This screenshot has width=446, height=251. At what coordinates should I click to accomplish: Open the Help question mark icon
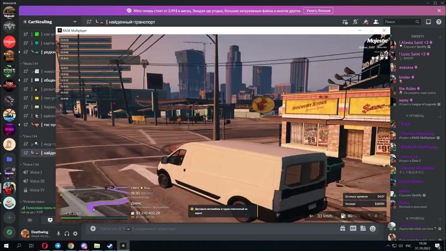(439, 22)
